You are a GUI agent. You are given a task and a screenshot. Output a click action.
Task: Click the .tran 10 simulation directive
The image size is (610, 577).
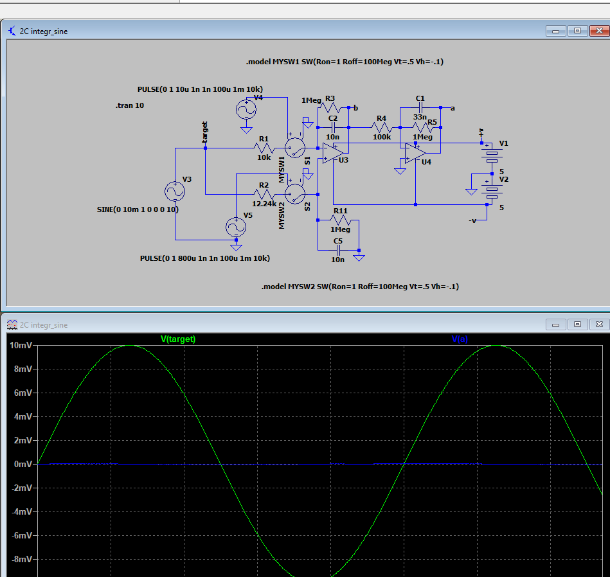[x=129, y=105]
